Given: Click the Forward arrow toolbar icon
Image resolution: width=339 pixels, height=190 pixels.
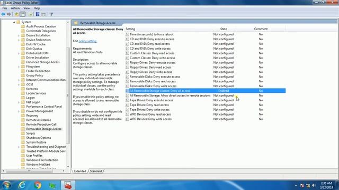Looking at the screenshot, I should [x=9, y=14].
